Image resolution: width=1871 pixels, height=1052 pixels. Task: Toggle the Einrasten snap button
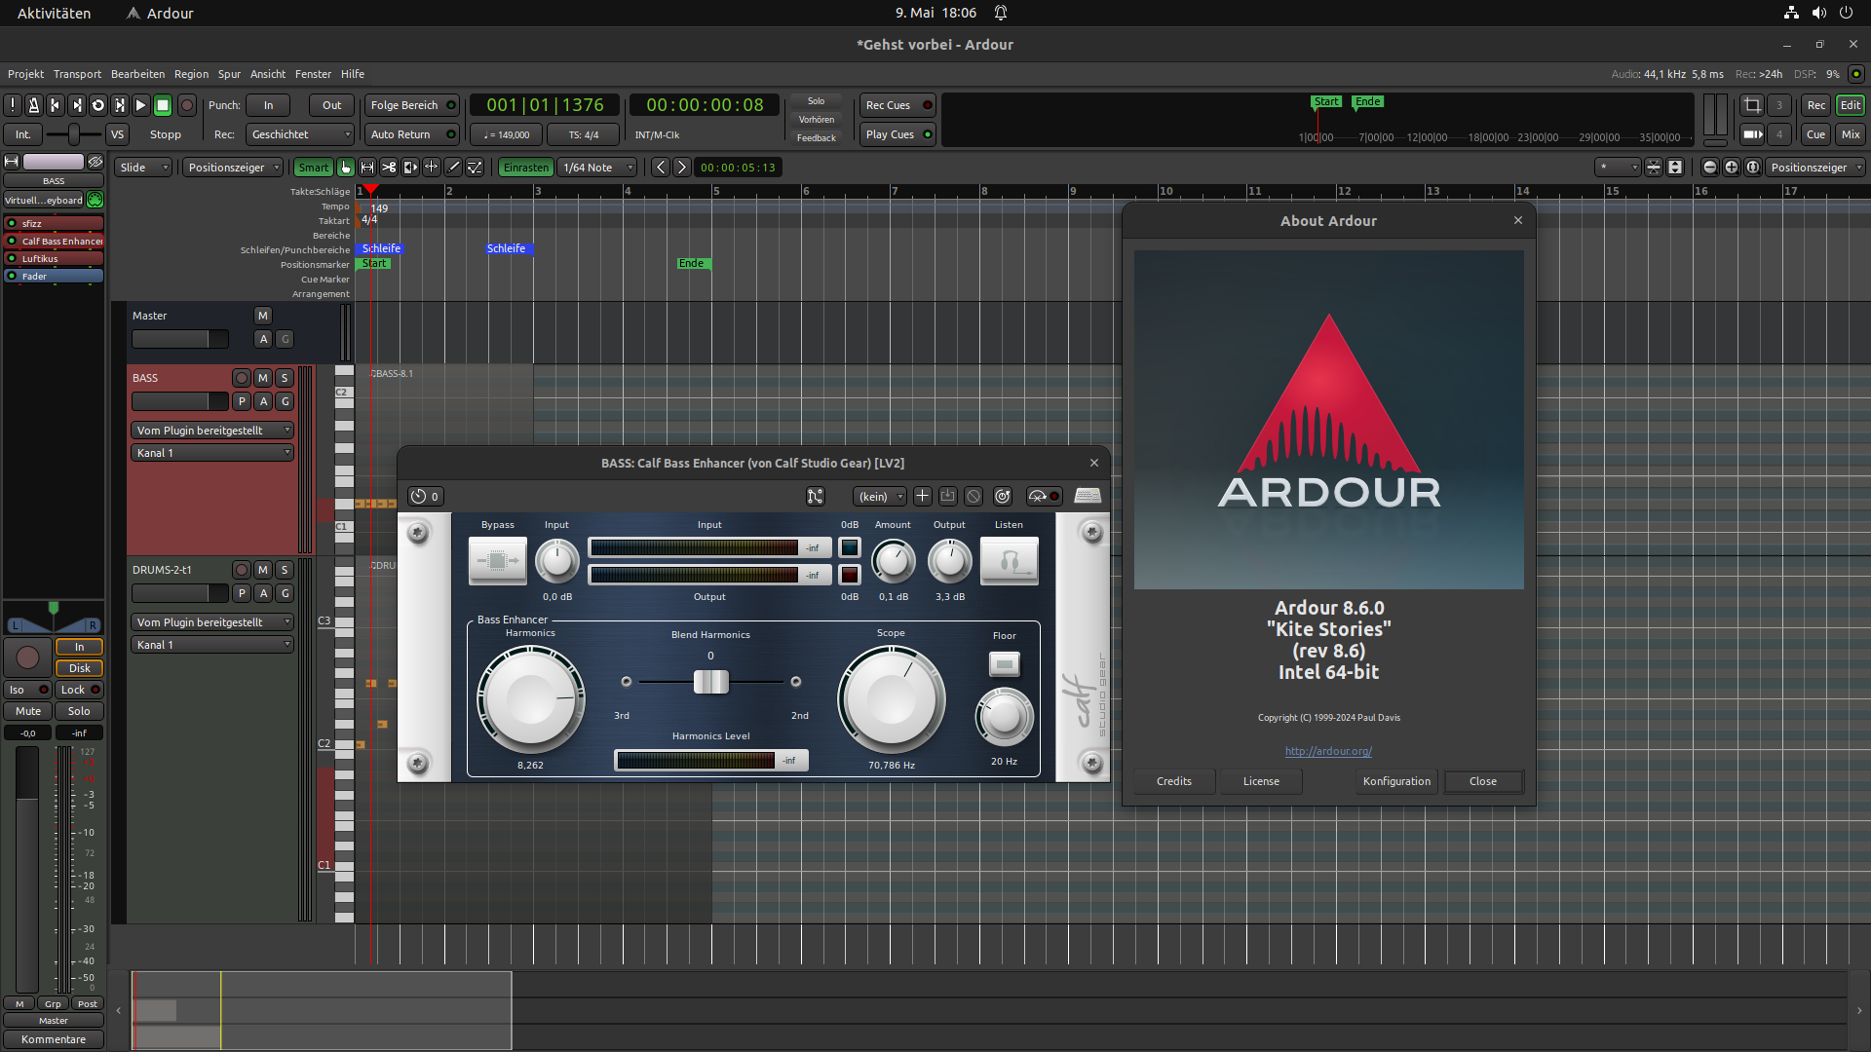tap(526, 168)
